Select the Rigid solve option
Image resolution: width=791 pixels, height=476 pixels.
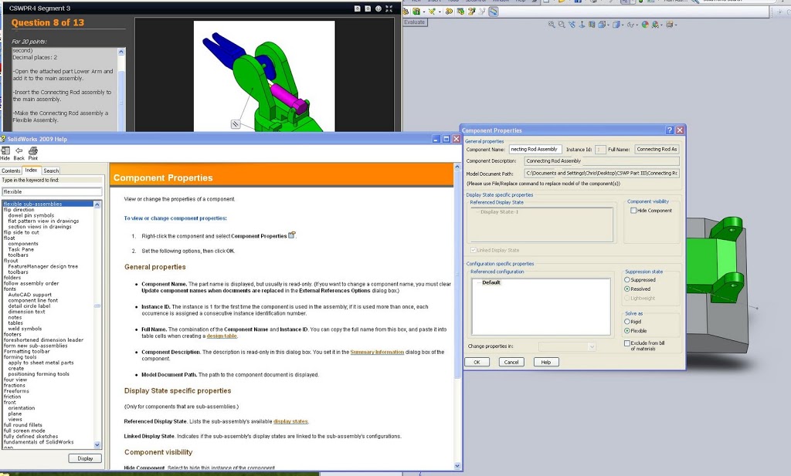tap(627, 322)
